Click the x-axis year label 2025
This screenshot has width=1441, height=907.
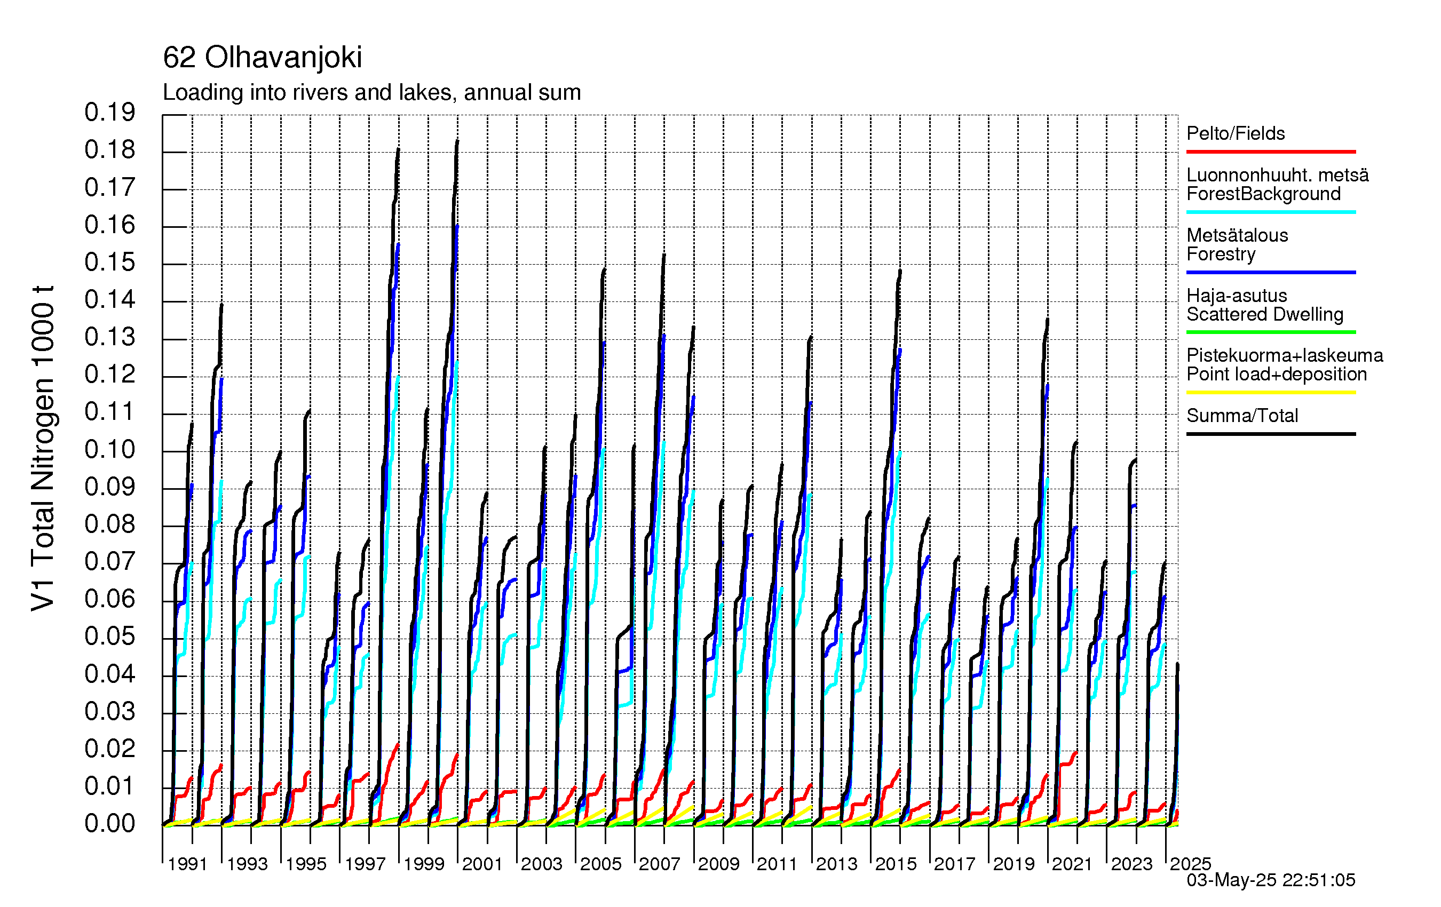[1190, 864]
